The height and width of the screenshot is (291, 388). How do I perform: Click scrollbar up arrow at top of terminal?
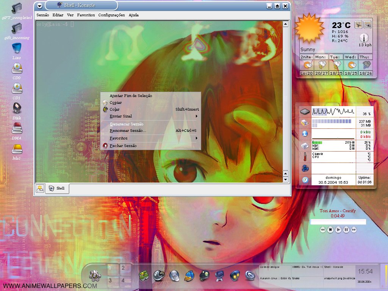pos(286,24)
